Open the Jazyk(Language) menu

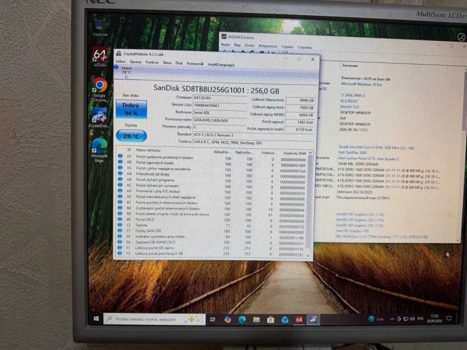(221, 65)
